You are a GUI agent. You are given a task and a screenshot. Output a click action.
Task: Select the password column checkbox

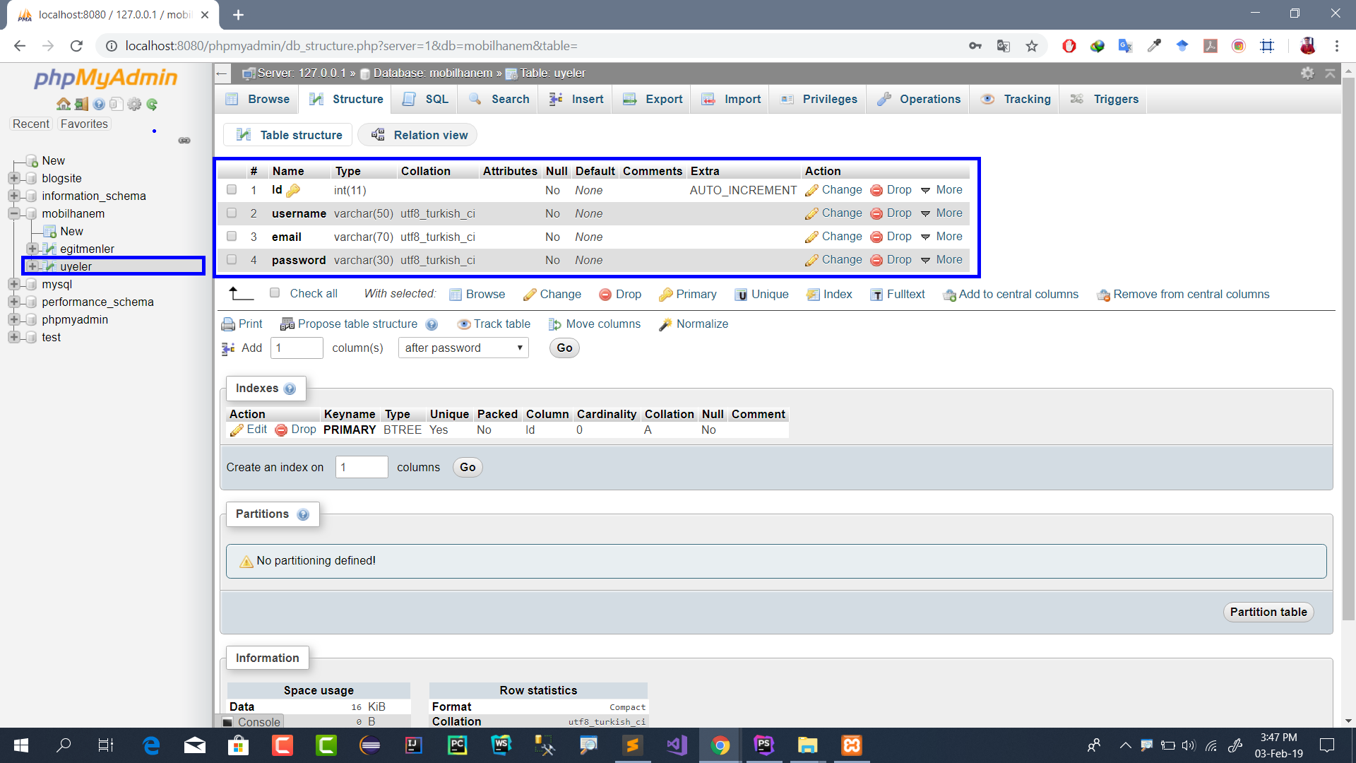(232, 260)
